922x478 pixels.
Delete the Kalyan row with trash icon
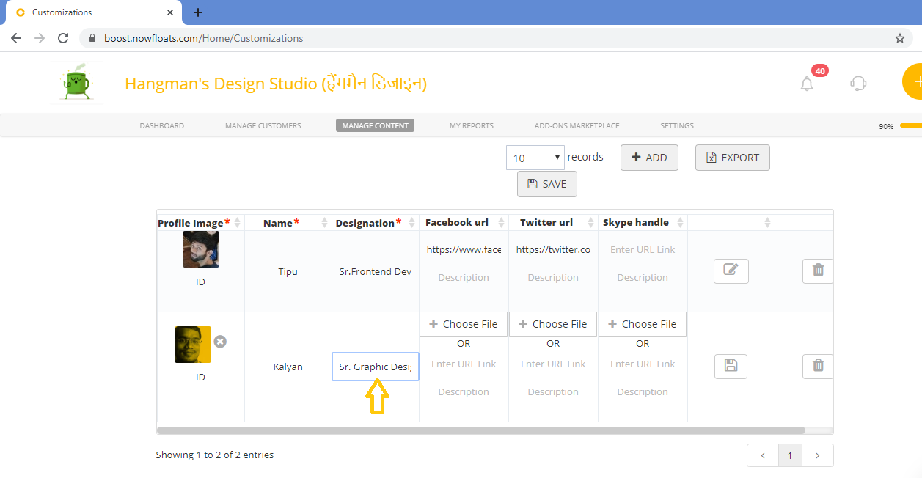(x=818, y=365)
